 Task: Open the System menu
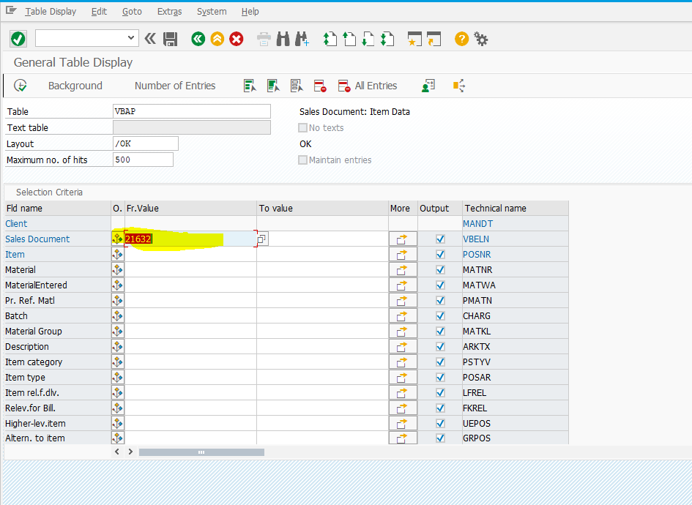(x=211, y=11)
